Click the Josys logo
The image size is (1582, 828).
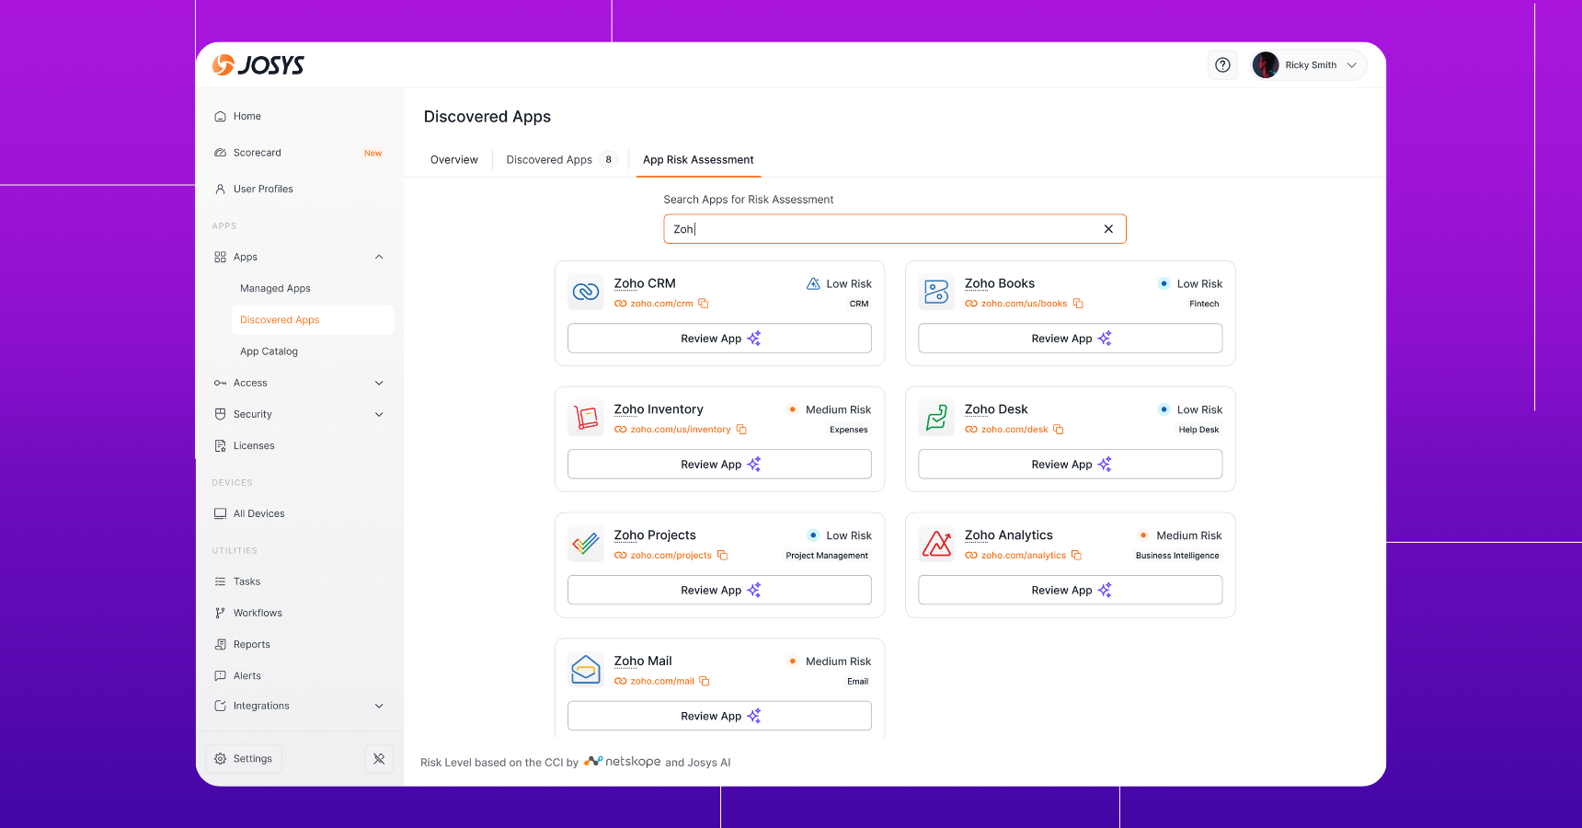(x=258, y=65)
